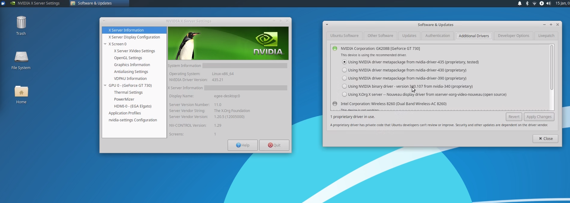Click the driver list vertical scrollbar
Image resolution: width=570 pixels, height=203 pixels.
552,68
